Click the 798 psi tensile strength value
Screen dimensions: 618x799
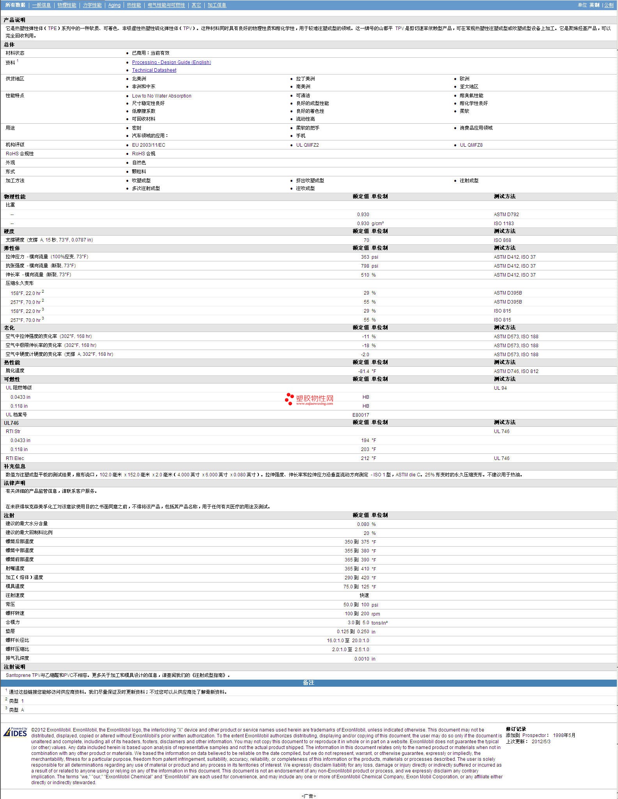369,266
